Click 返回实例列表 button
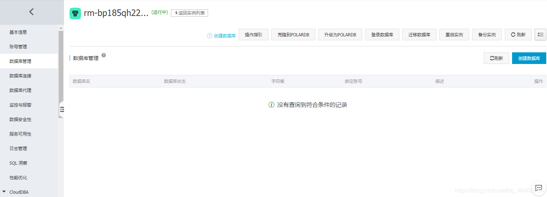 [189, 13]
